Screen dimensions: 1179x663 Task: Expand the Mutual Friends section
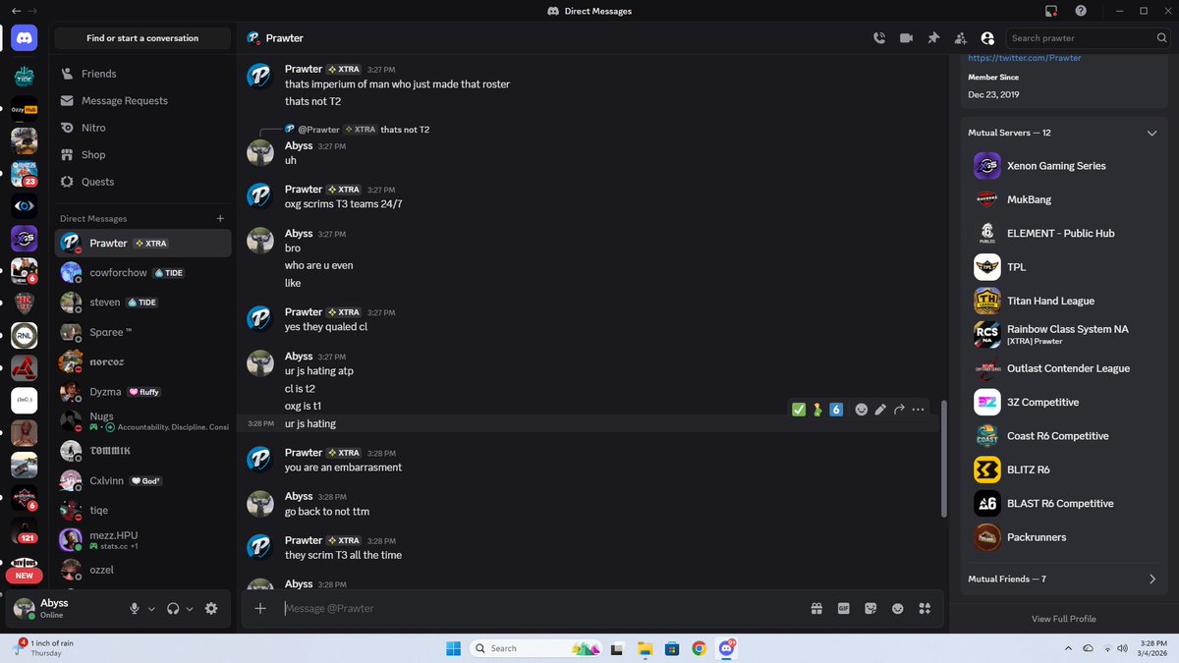(1151, 580)
